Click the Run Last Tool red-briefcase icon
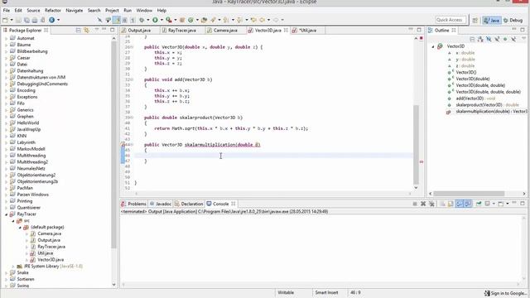530x298 pixels. (169, 20)
